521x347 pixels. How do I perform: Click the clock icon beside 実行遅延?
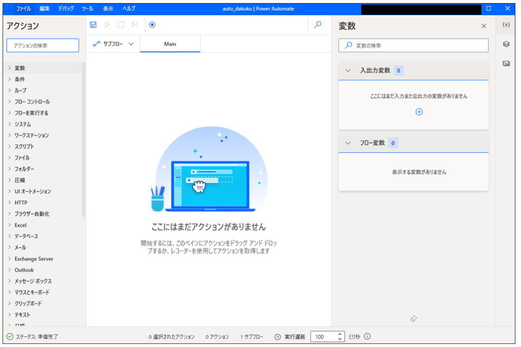point(277,337)
